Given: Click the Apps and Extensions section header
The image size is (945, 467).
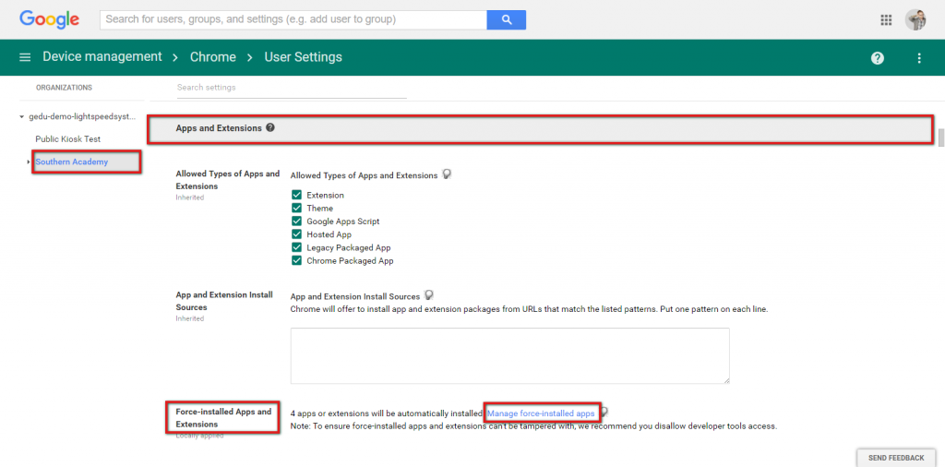Looking at the screenshot, I should (x=541, y=129).
